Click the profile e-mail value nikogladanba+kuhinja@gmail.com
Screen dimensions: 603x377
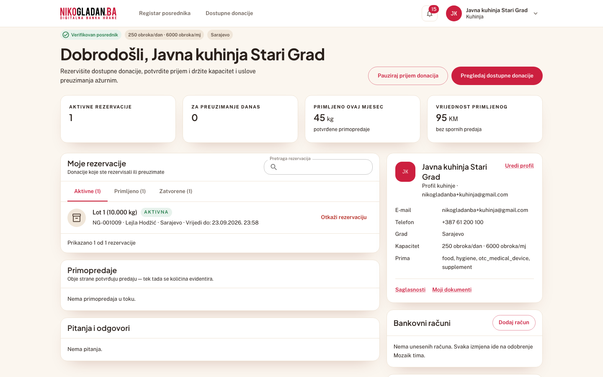[x=485, y=210]
